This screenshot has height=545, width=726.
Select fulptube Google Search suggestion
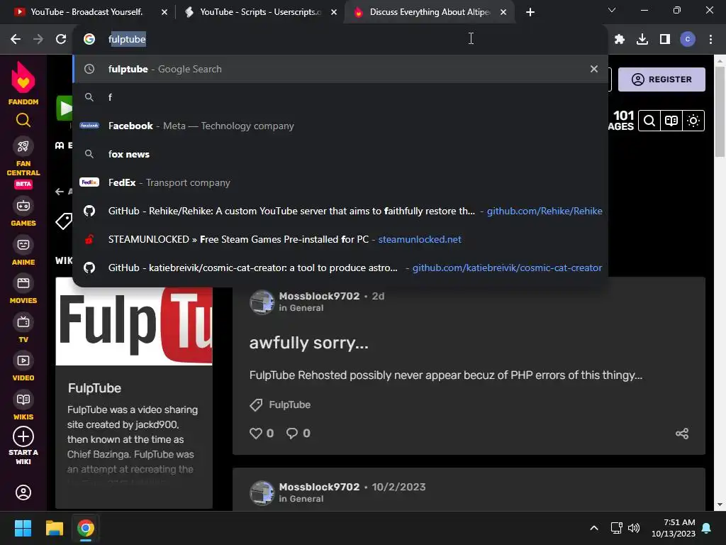coord(340,69)
